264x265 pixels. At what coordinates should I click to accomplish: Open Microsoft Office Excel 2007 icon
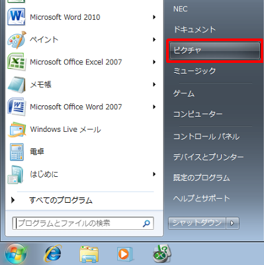[x=17, y=62]
